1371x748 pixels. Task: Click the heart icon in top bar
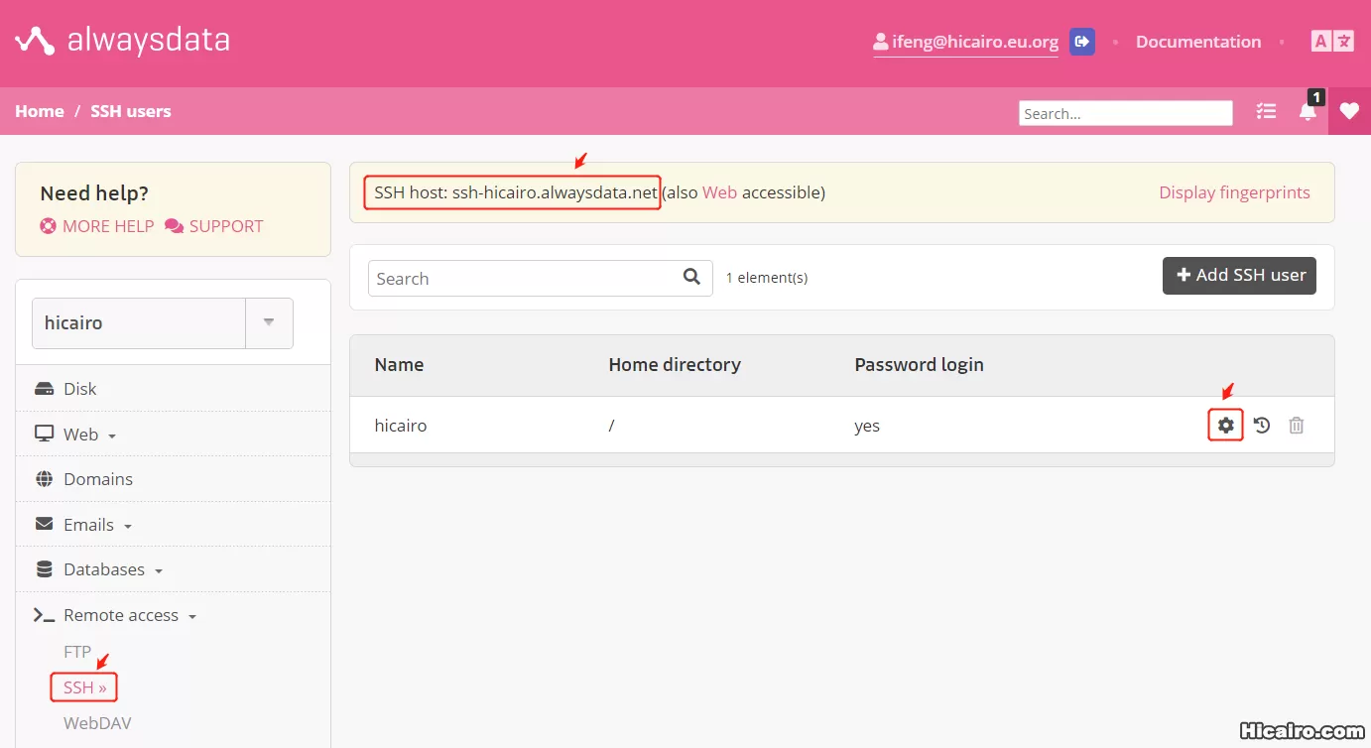coord(1348,111)
